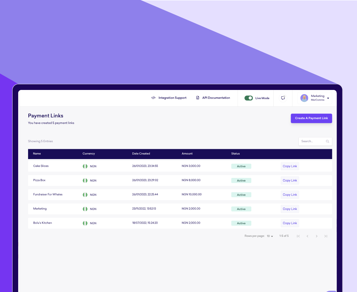Toggle the Live Mode switch
The height and width of the screenshot is (292, 357).
click(249, 98)
